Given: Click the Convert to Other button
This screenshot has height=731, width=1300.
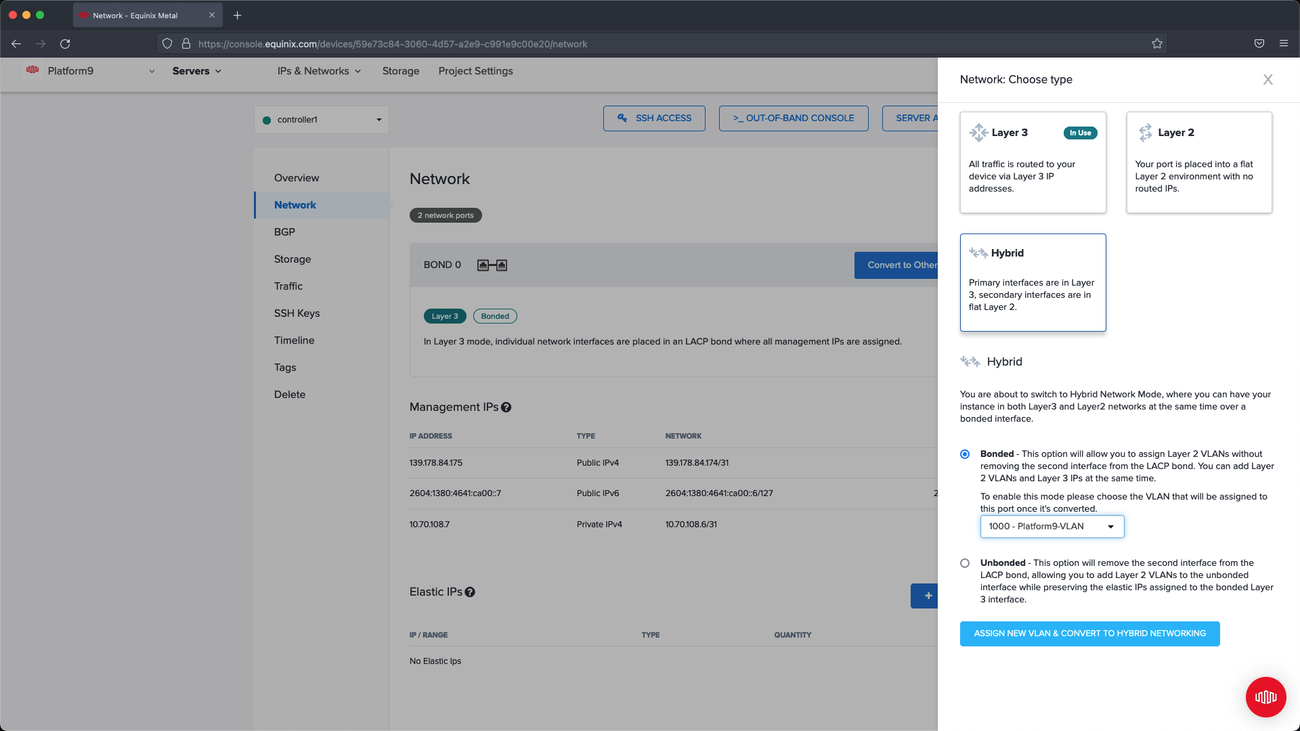Looking at the screenshot, I should pos(896,265).
